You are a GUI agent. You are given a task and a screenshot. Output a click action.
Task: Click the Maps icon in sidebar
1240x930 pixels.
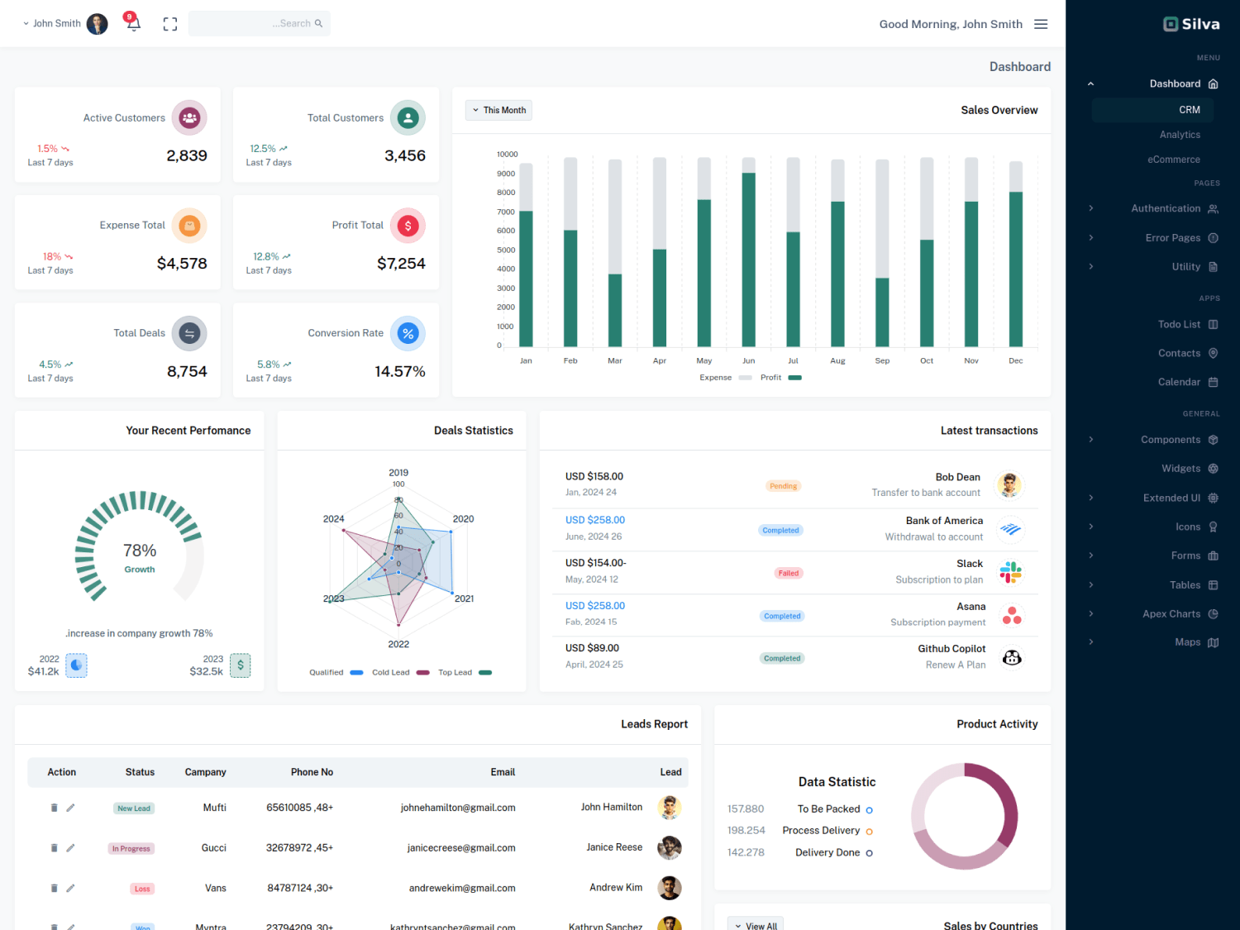tap(1213, 642)
